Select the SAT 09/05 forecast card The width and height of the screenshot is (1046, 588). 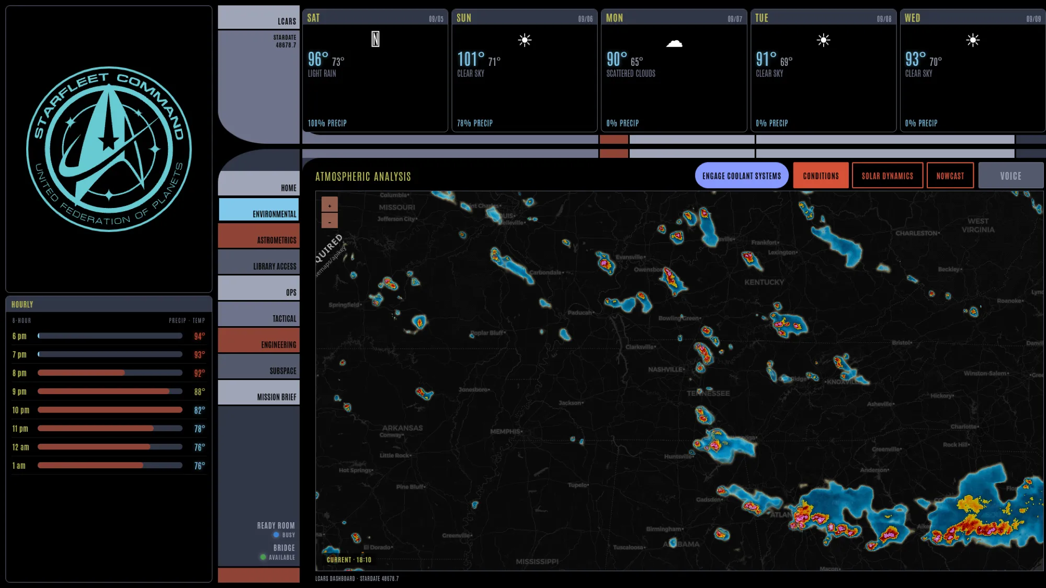pos(375,71)
